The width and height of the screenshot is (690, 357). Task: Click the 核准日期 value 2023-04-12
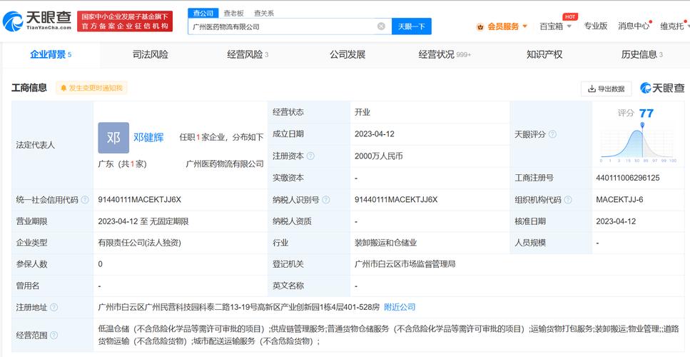click(616, 221)
